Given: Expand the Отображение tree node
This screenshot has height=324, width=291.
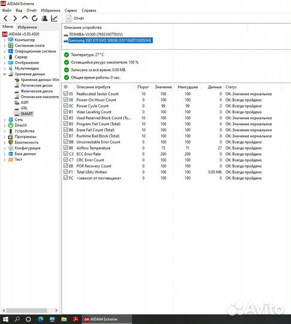Looking at the screenshot, I should pos(5,62).
